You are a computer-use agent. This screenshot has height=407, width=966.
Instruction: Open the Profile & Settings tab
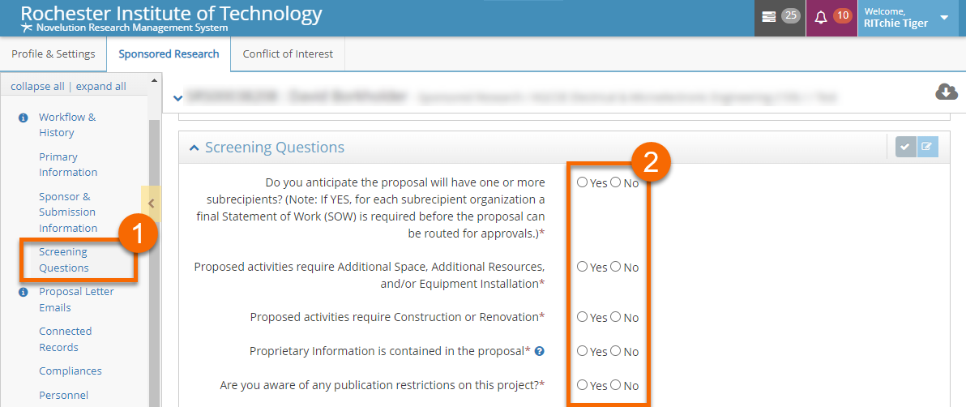point(53,54)
